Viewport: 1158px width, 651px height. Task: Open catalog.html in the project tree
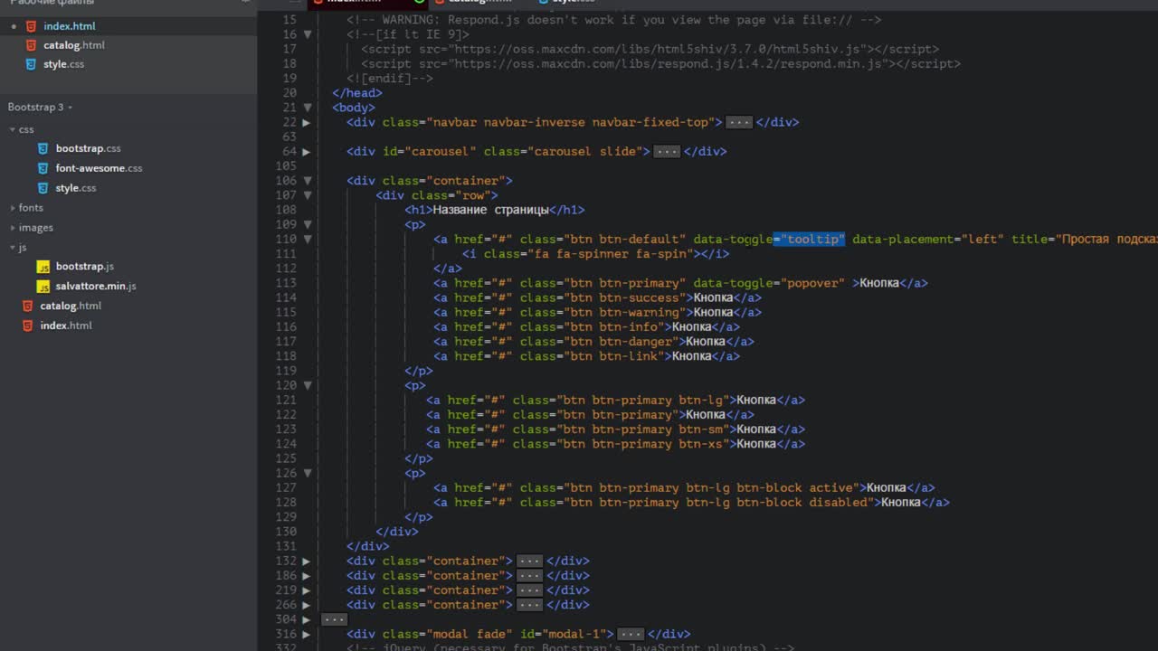pyautogui.click(x=71, y=306)
